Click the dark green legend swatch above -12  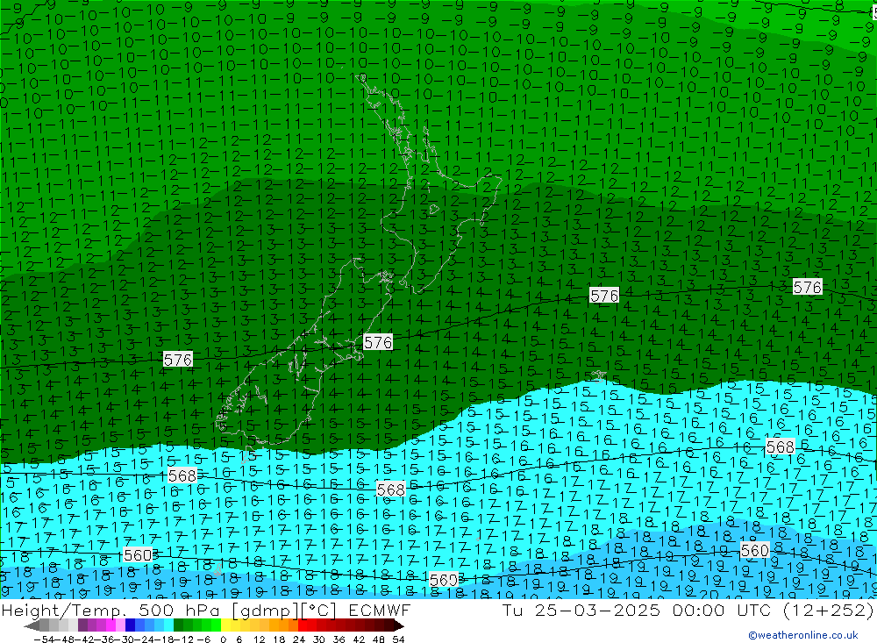(x=178, y=625)
